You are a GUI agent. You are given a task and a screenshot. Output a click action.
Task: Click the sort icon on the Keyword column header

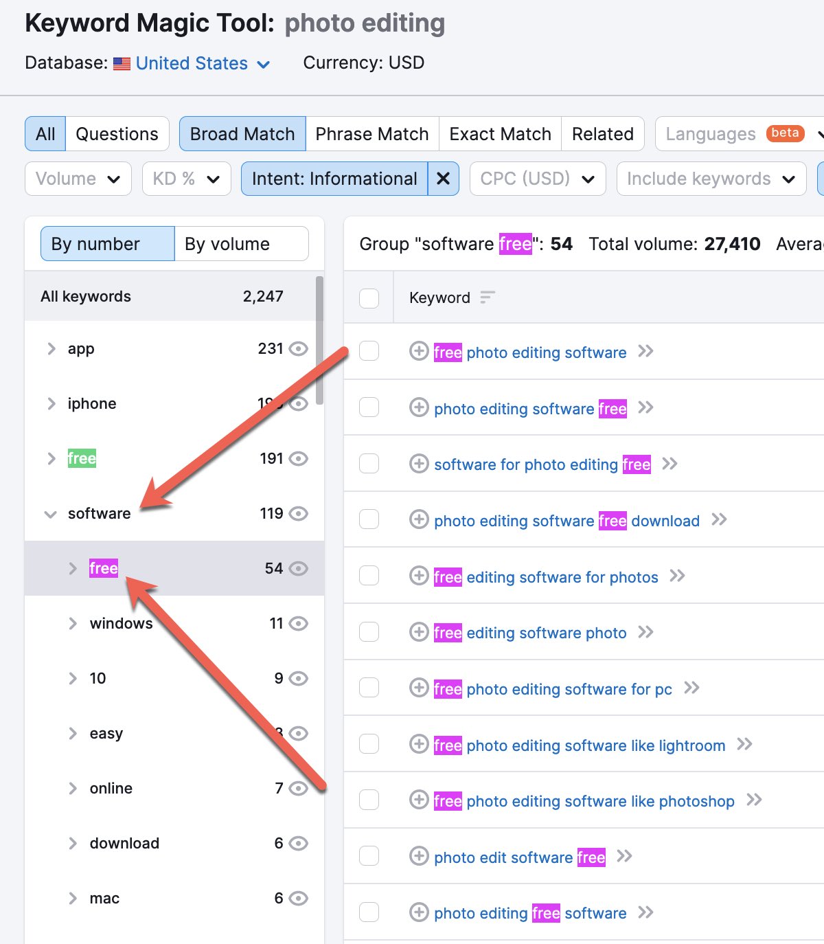488,297
